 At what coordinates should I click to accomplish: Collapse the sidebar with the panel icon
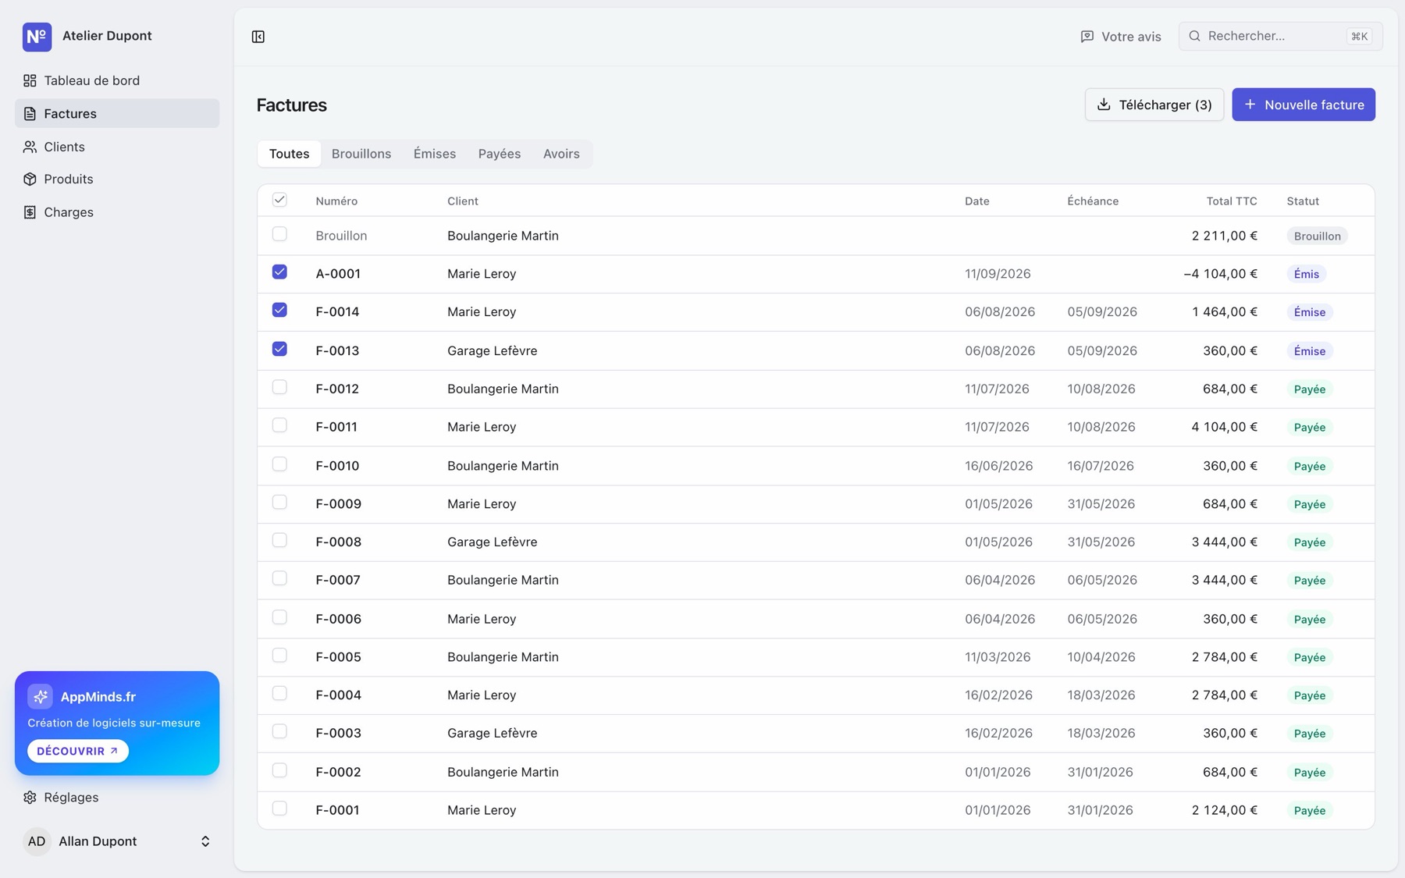(x=258, y=37)
